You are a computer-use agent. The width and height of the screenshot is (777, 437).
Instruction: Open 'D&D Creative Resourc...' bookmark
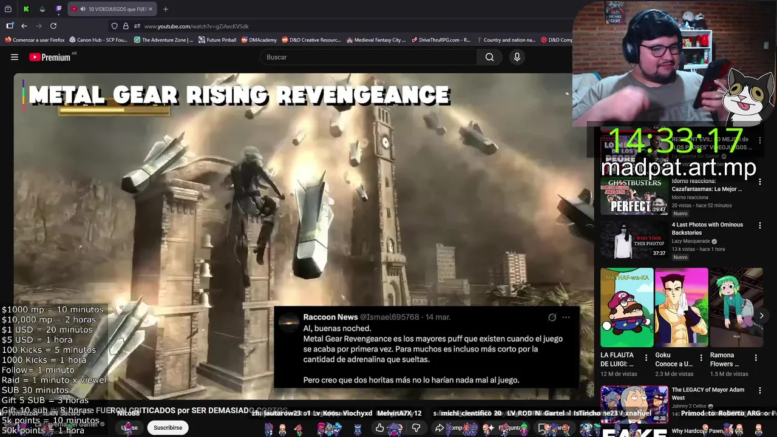coord(311,40)
